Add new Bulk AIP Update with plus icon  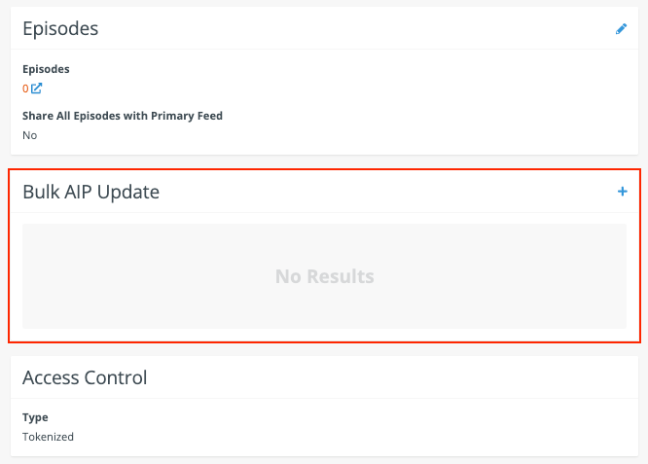(623, 192)
